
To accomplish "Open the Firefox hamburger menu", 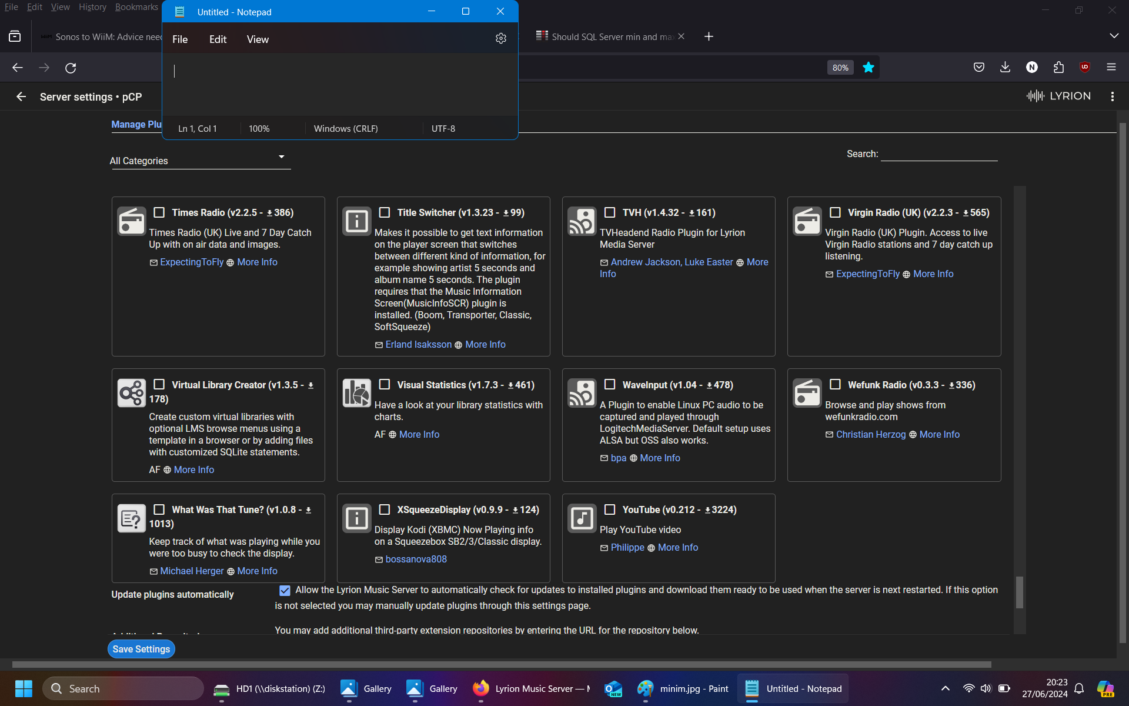I will tap(1111, 67).
